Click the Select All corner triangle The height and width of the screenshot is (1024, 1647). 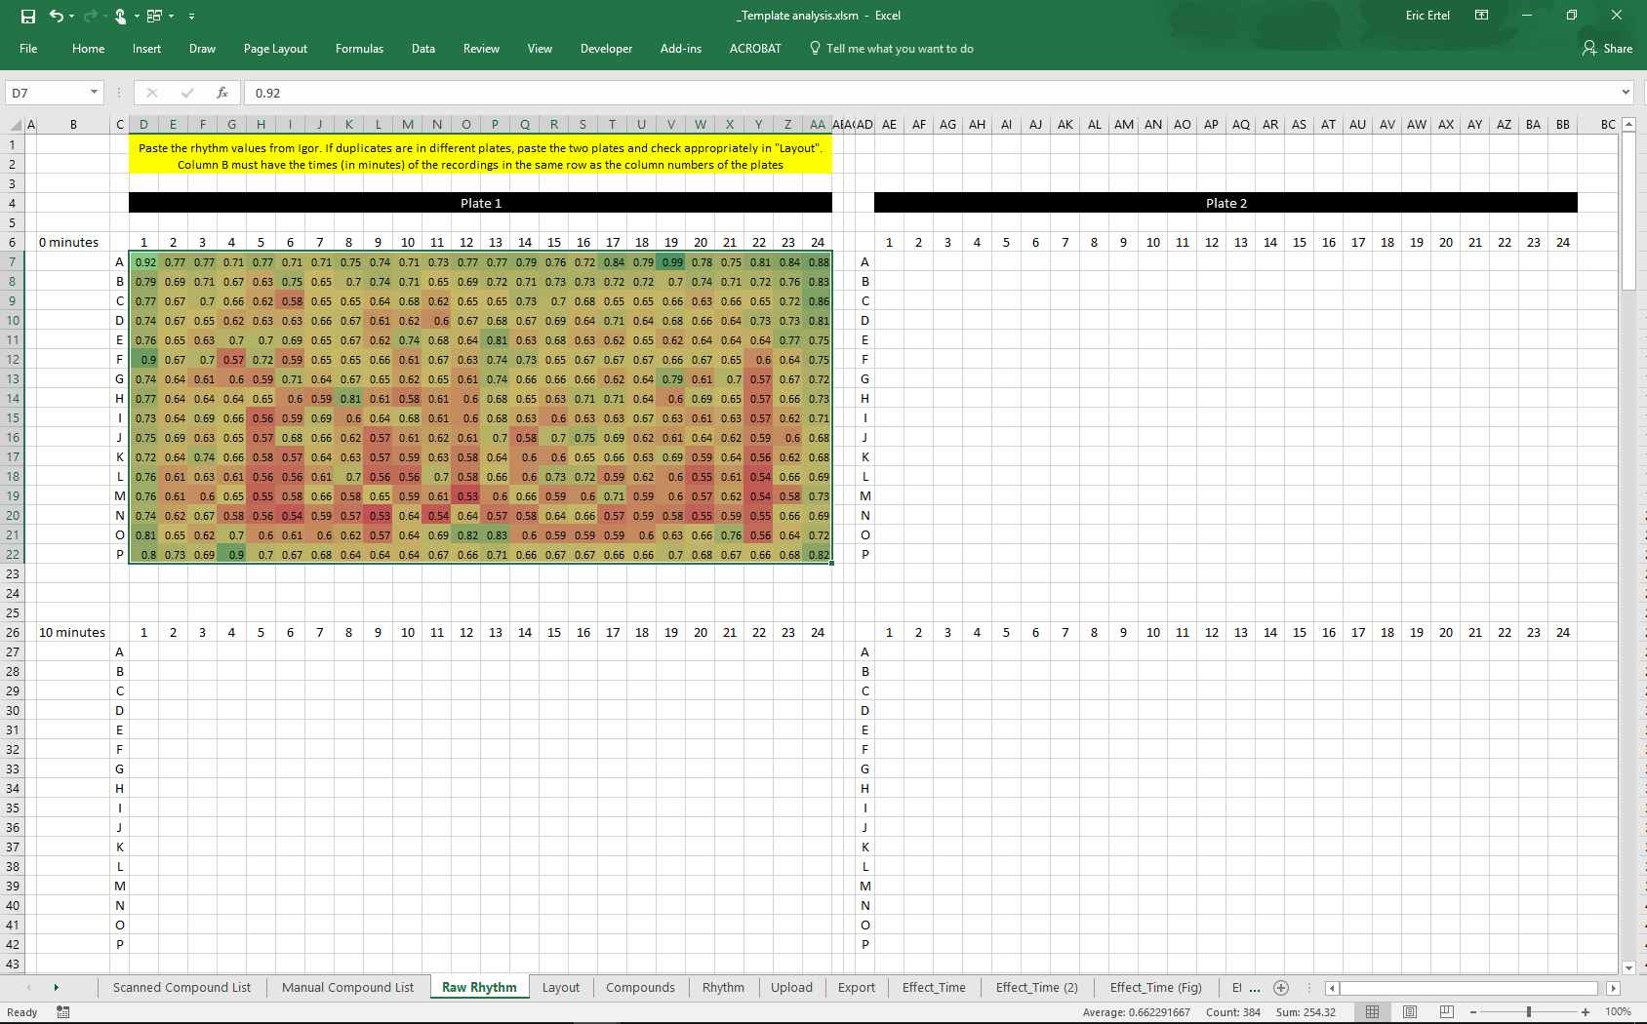[x=15, y=125]
